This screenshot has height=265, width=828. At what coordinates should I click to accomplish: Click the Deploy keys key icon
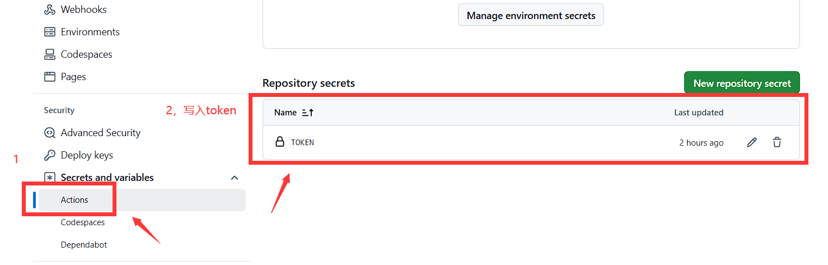tap(50, 155)
